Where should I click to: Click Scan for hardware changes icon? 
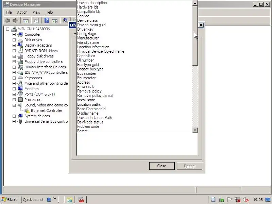[65, 20]
